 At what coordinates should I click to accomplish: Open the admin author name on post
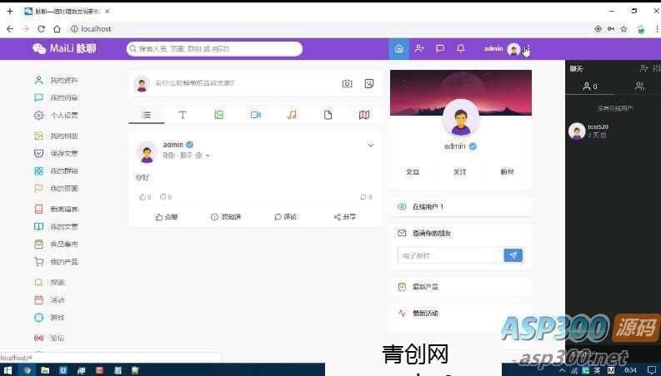tap(173, 145)
